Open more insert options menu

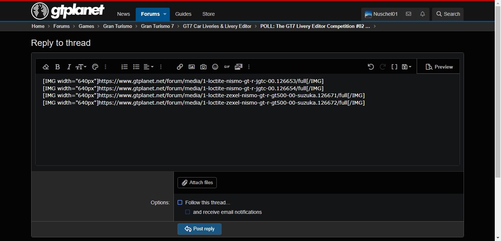coord(249,67)
